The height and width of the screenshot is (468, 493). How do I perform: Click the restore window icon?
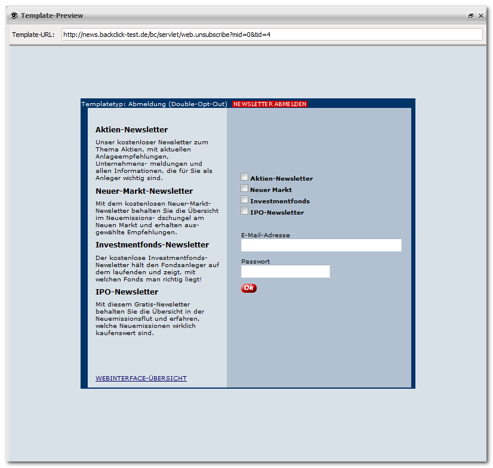point(471,16)
